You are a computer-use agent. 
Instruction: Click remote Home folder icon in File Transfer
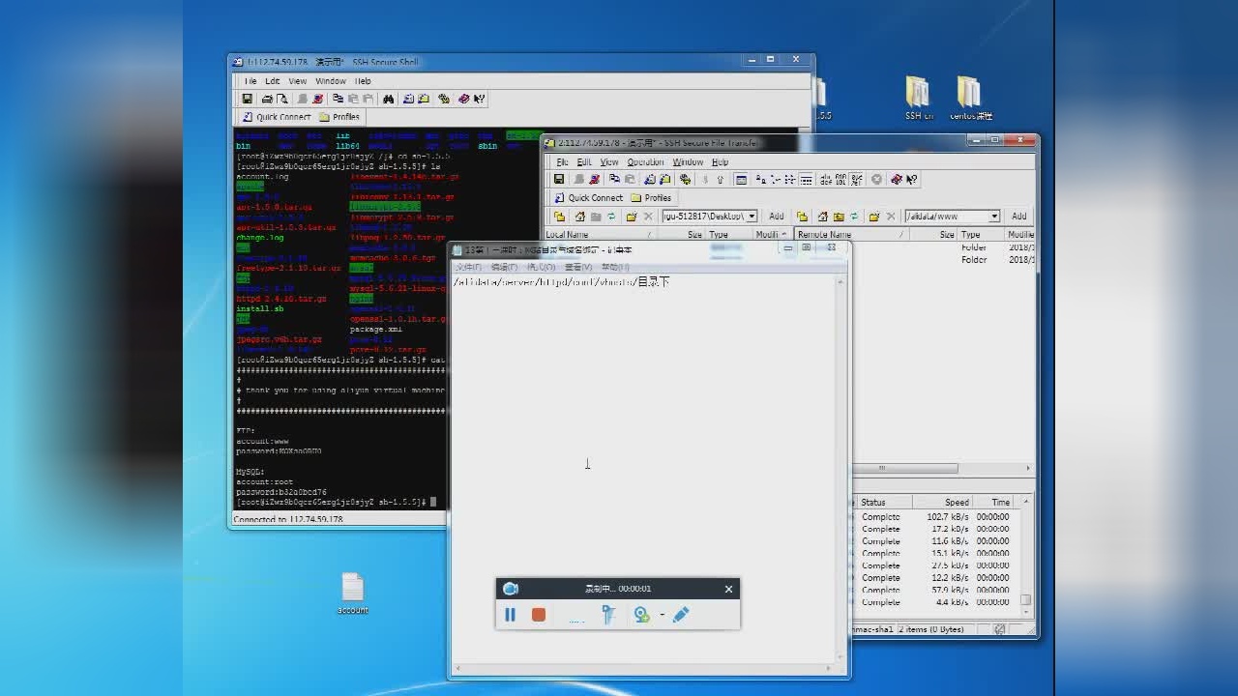[823, 217]
